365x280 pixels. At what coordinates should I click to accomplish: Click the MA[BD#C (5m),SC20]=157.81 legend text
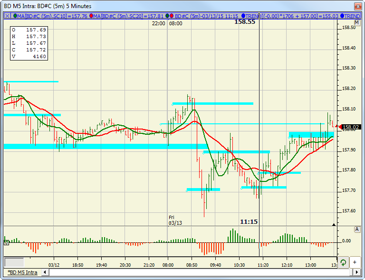click(x=128, y=16)
